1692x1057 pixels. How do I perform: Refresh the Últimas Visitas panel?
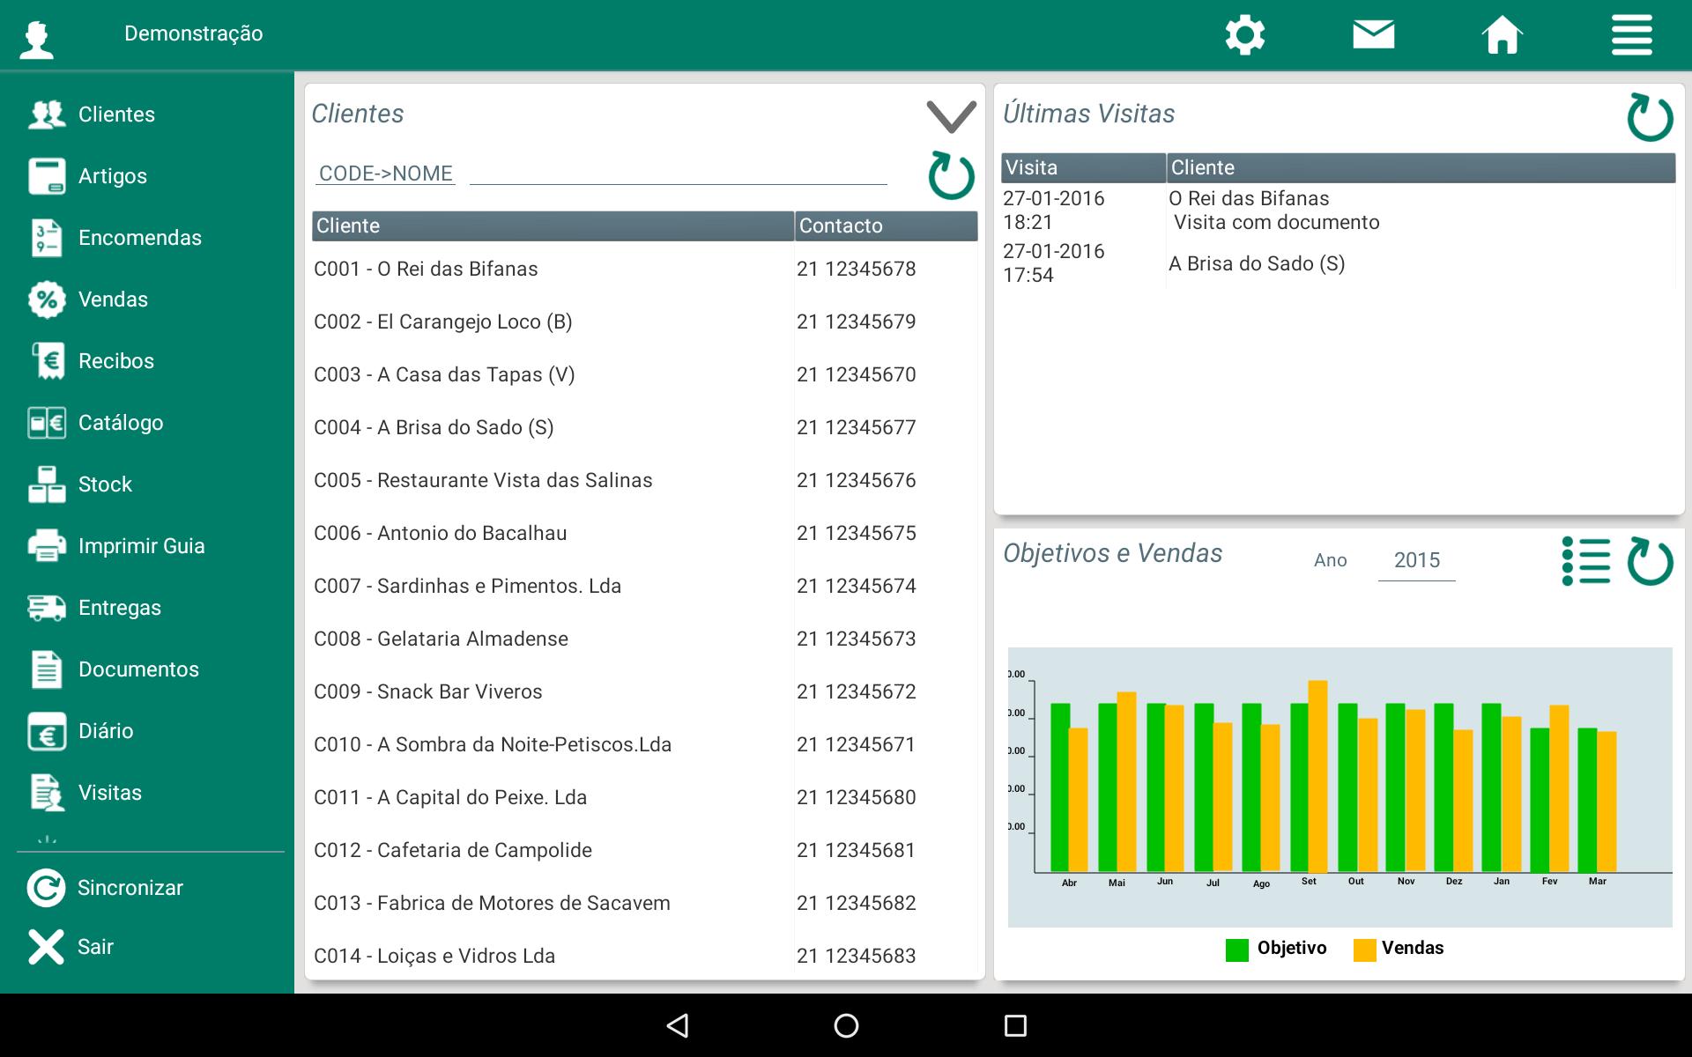pos(1650,117)
